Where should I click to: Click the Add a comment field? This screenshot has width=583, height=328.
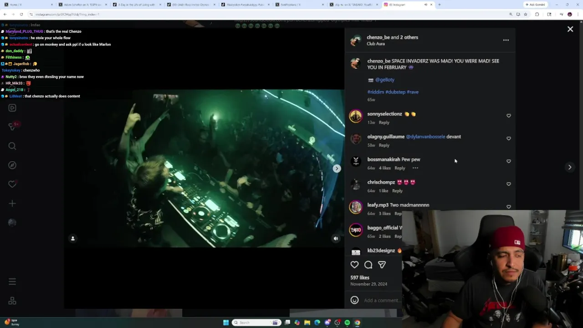[x=383, y=300]
